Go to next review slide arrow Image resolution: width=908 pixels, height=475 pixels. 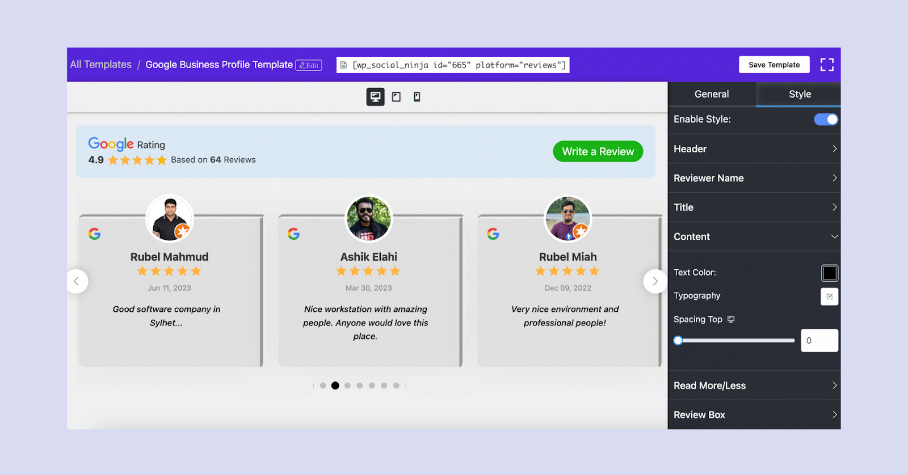tap(655, 281)
